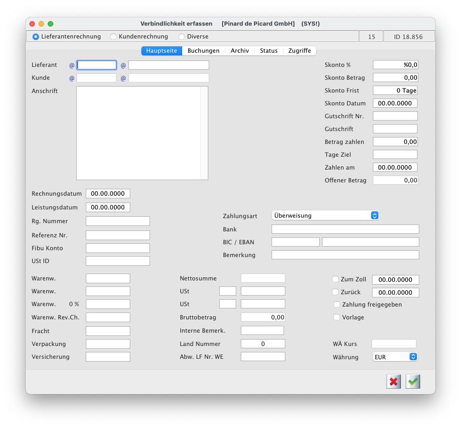Click into the Bemerkung text field

click(x=345, y=255)
